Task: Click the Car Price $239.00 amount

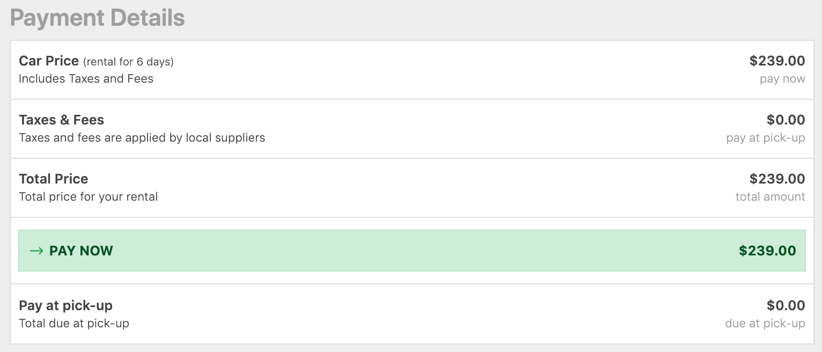Action: click(x=777, y=61)
